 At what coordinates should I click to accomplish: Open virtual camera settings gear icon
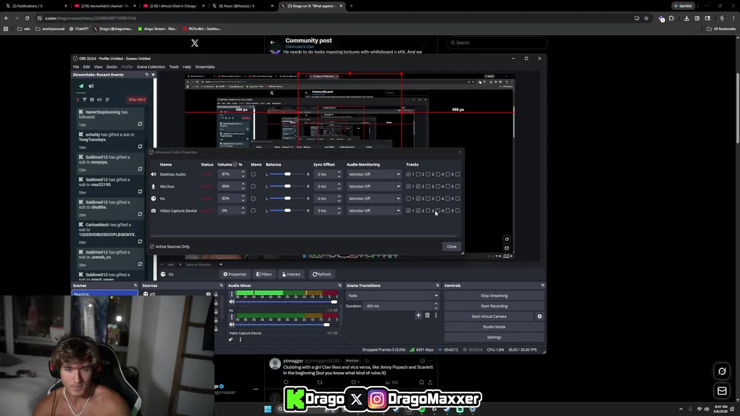click(539, 316)
